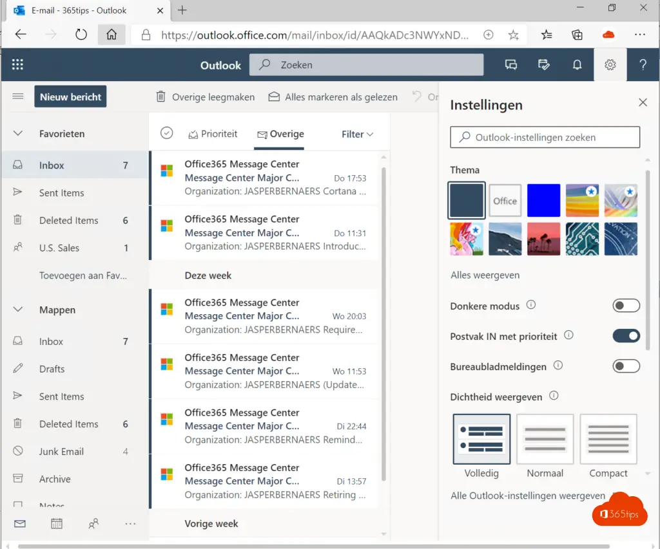Screen dimensions: 660x549
Task: Enable Donkere modus toggle
Action: (626, 306)
